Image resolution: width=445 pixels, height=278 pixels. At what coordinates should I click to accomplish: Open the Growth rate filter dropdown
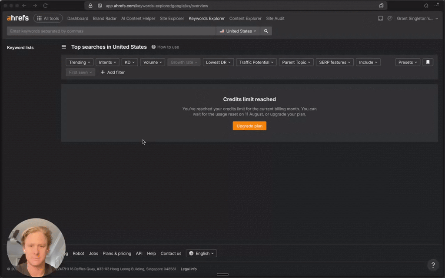(184, 63)
